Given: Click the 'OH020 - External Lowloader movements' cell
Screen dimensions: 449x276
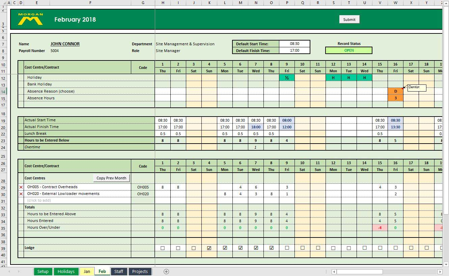Looking at the screenshot, I should point(78,194).
